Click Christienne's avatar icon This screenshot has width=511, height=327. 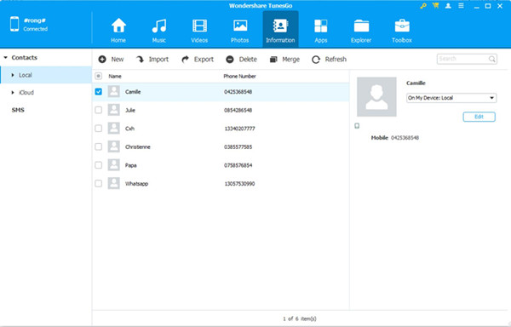pyautogui.click(x=114, y=146)
